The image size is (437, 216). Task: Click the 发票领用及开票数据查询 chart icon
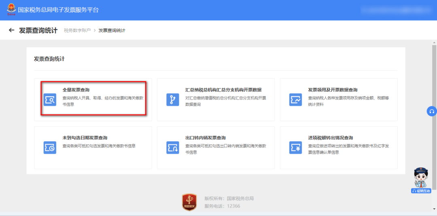295,100
